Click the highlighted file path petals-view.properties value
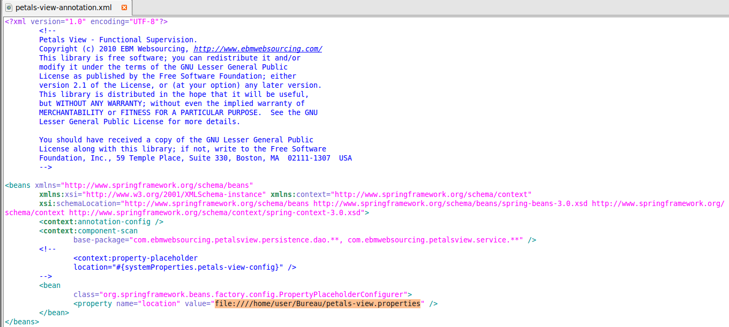This screenshot has height=327, width=729. [x=318, y=303]
